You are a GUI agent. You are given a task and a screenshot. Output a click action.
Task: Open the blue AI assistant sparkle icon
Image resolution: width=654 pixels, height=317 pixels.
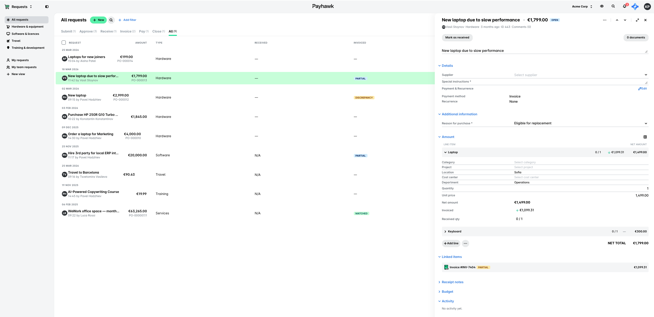[635, 7]
